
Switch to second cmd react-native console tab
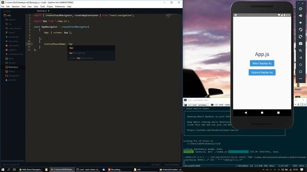pos(220,105)
